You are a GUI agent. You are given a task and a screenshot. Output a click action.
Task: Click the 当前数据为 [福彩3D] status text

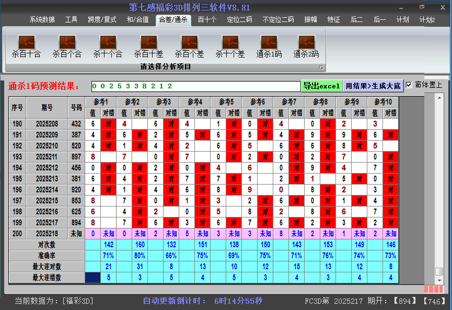pyautogui.click(x=54, y=301)
